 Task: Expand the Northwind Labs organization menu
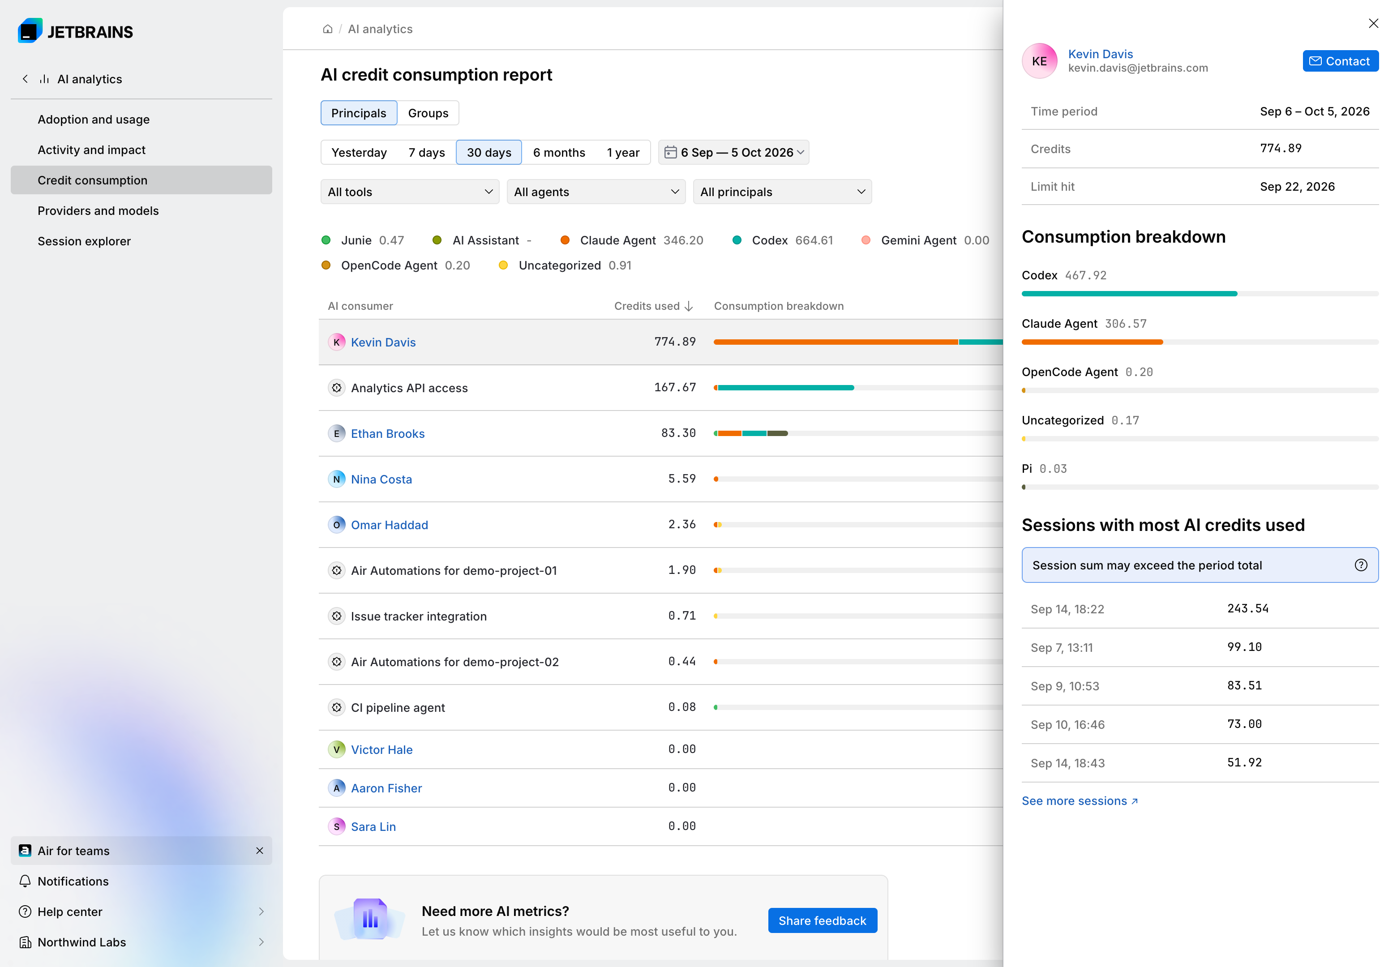point(261,942)
